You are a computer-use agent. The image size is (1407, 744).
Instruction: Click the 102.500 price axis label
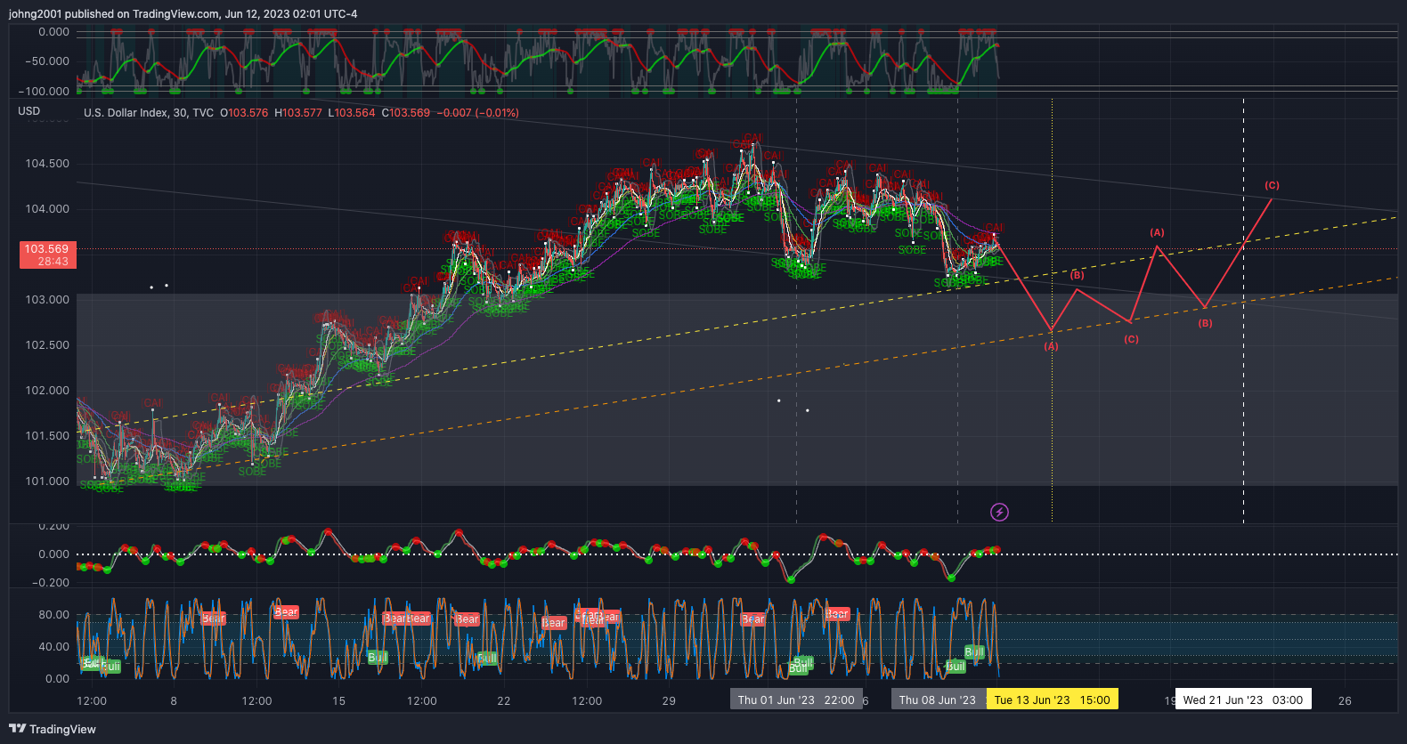pos(47,345)
